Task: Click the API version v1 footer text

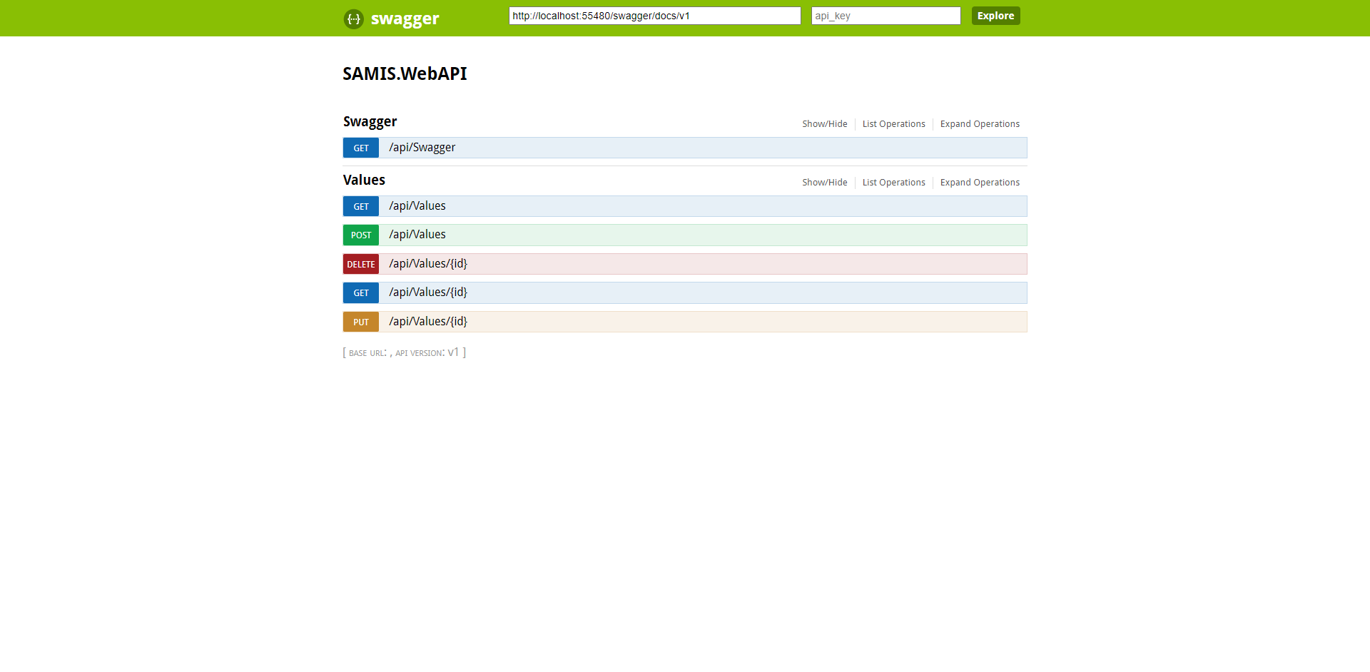Action: [x=427, y=352]
